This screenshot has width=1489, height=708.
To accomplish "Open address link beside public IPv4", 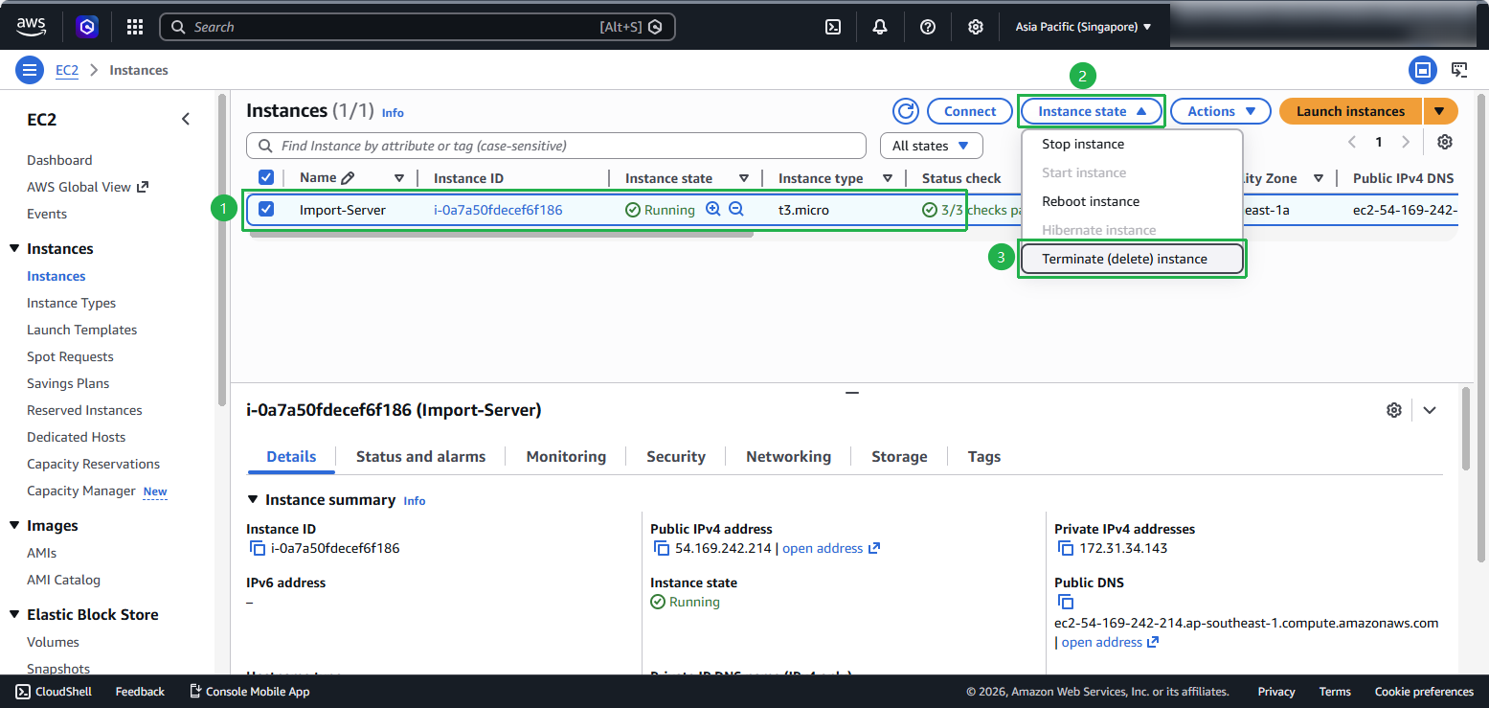I will coord(831,549).
